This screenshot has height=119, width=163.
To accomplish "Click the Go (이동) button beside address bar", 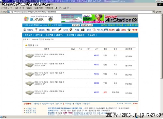I will tap(159, 12).
